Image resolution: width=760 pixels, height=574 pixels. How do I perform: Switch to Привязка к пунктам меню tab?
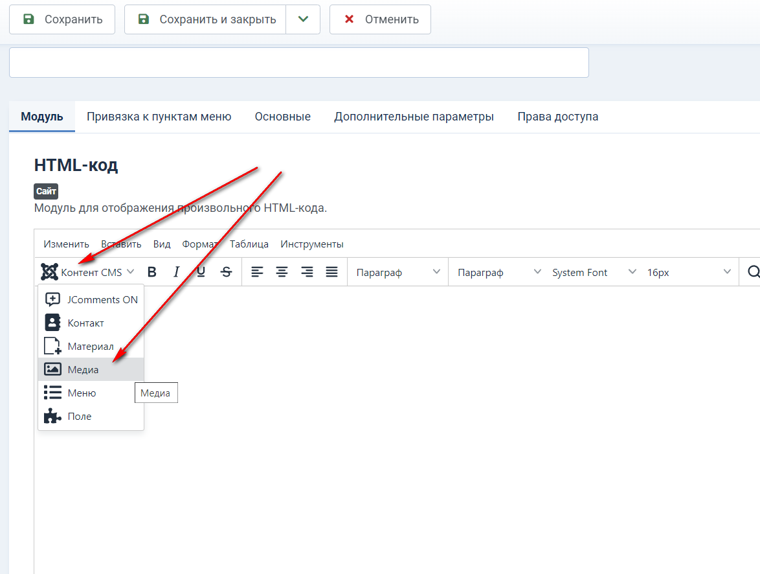click(x=159, y=117)
